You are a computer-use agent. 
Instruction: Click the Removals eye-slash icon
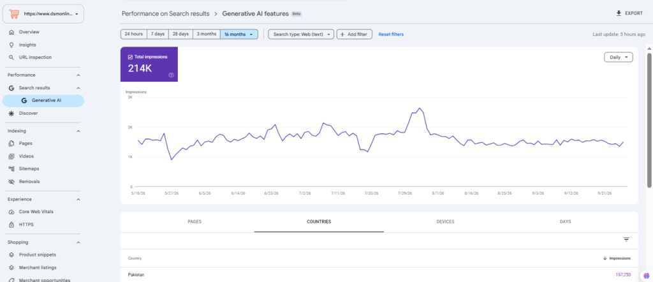[11, 182]
